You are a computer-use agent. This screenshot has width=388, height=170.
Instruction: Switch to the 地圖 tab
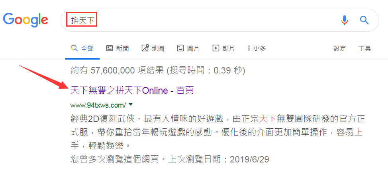[153, 48]
